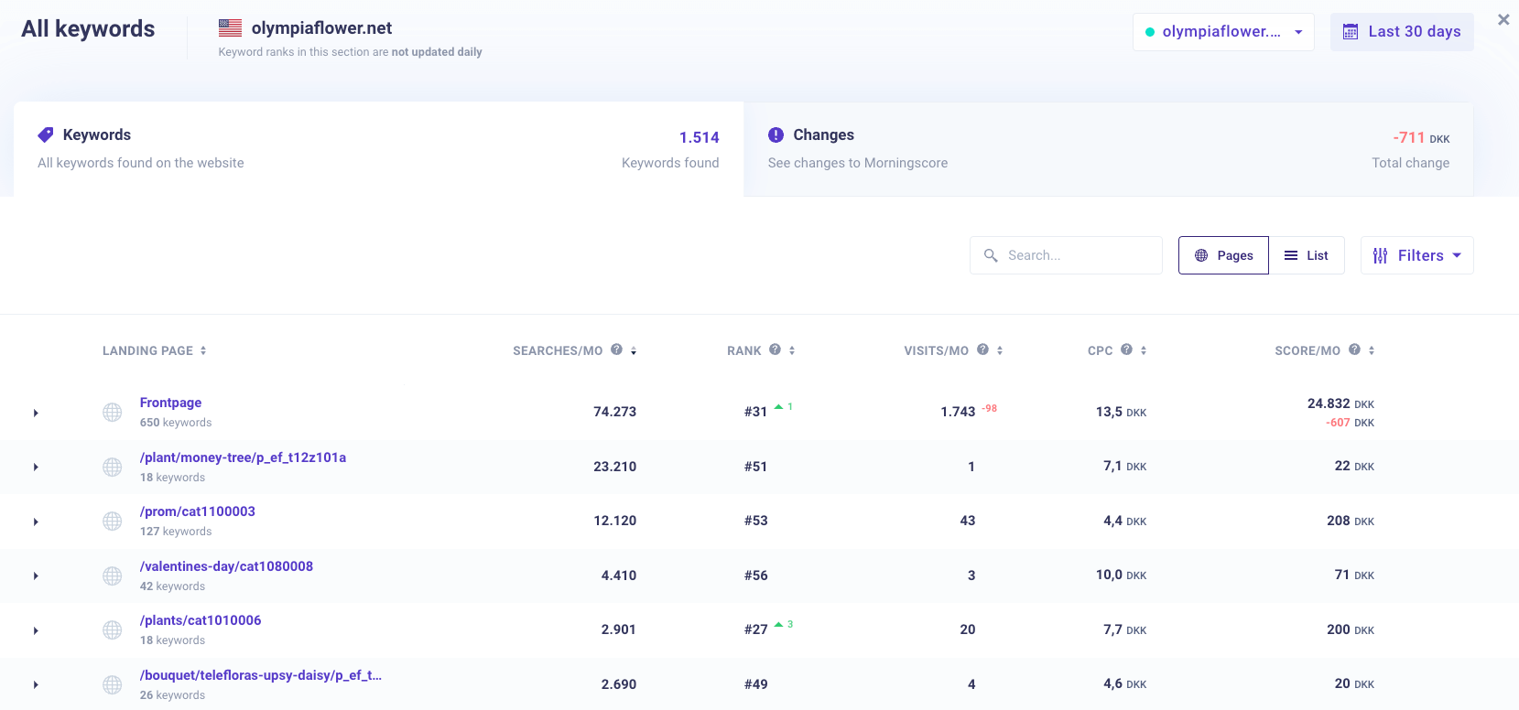
Task: Expand the /prom/cat1100003 row
Action: coord(36,522)
